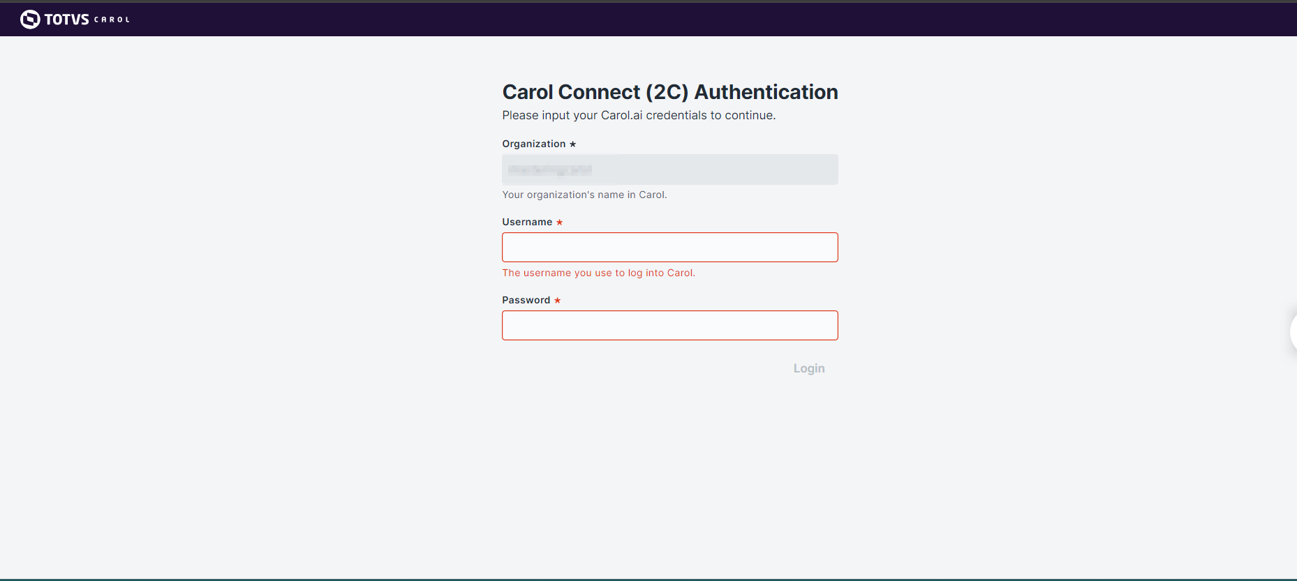
Task: Click the organization's name helper text
Action: [x=584, y=195]
